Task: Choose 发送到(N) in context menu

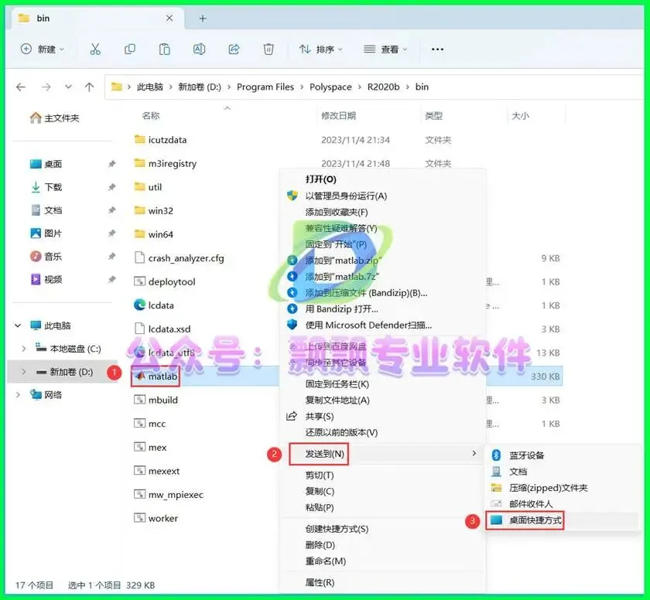Action: tap(324, 454)
